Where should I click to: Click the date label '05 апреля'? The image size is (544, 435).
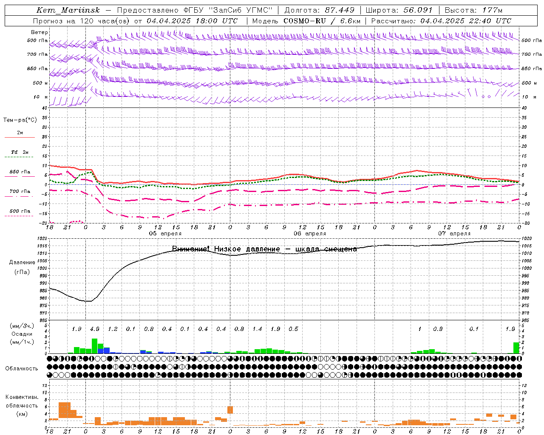[165, 234]
